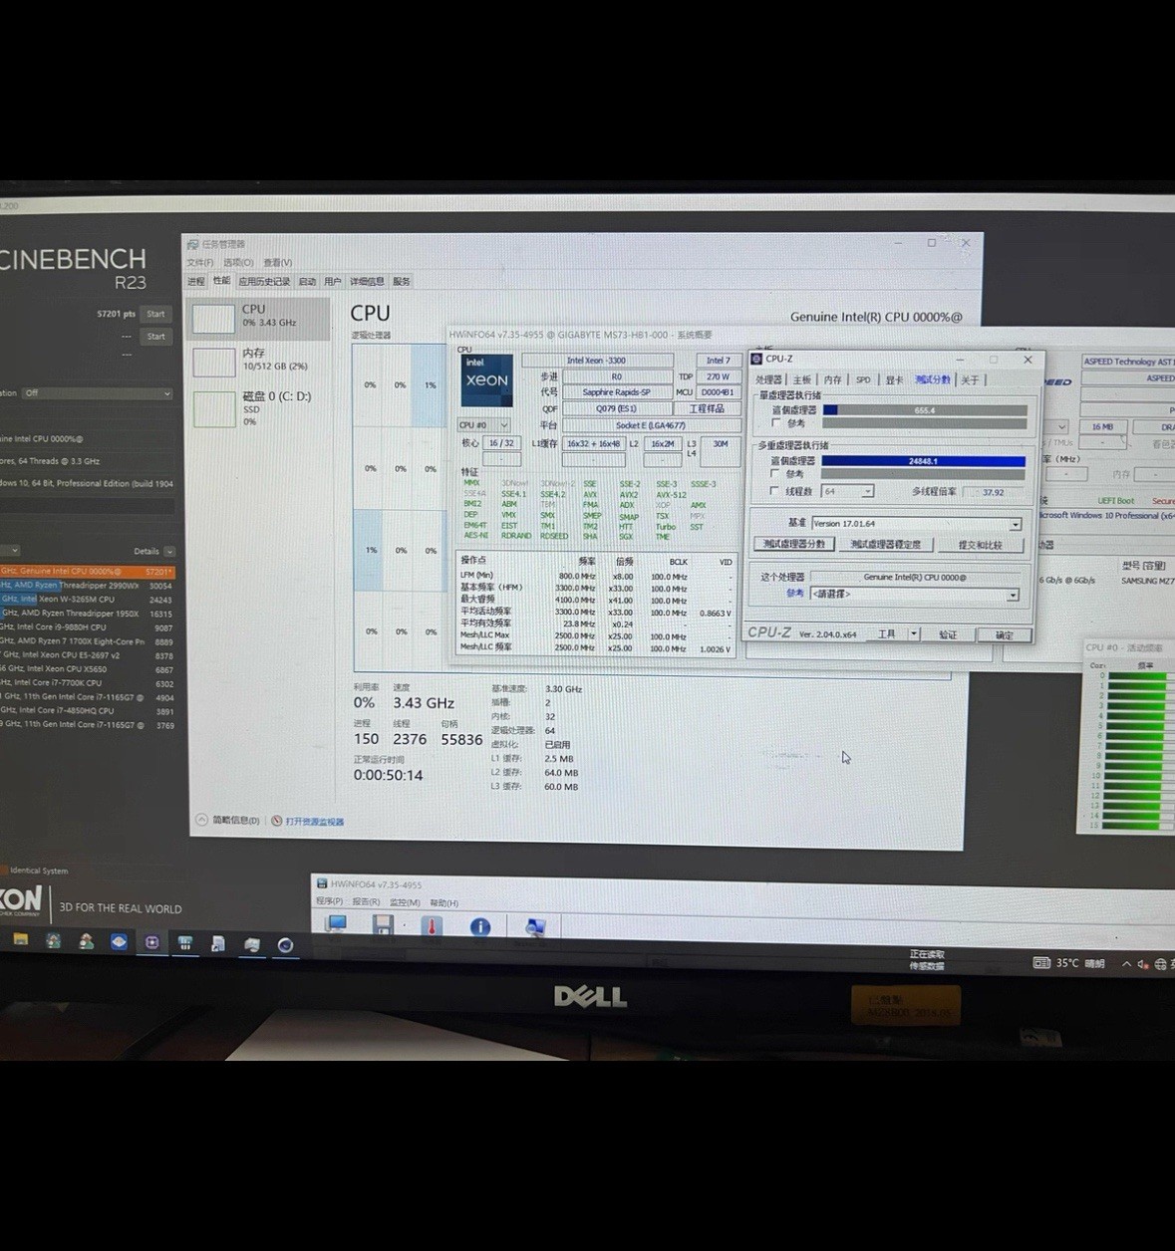This screenshot has height=1251, width=1175.
Task: Click Task Manager title bar icon
Action: (x=192, y=243)
